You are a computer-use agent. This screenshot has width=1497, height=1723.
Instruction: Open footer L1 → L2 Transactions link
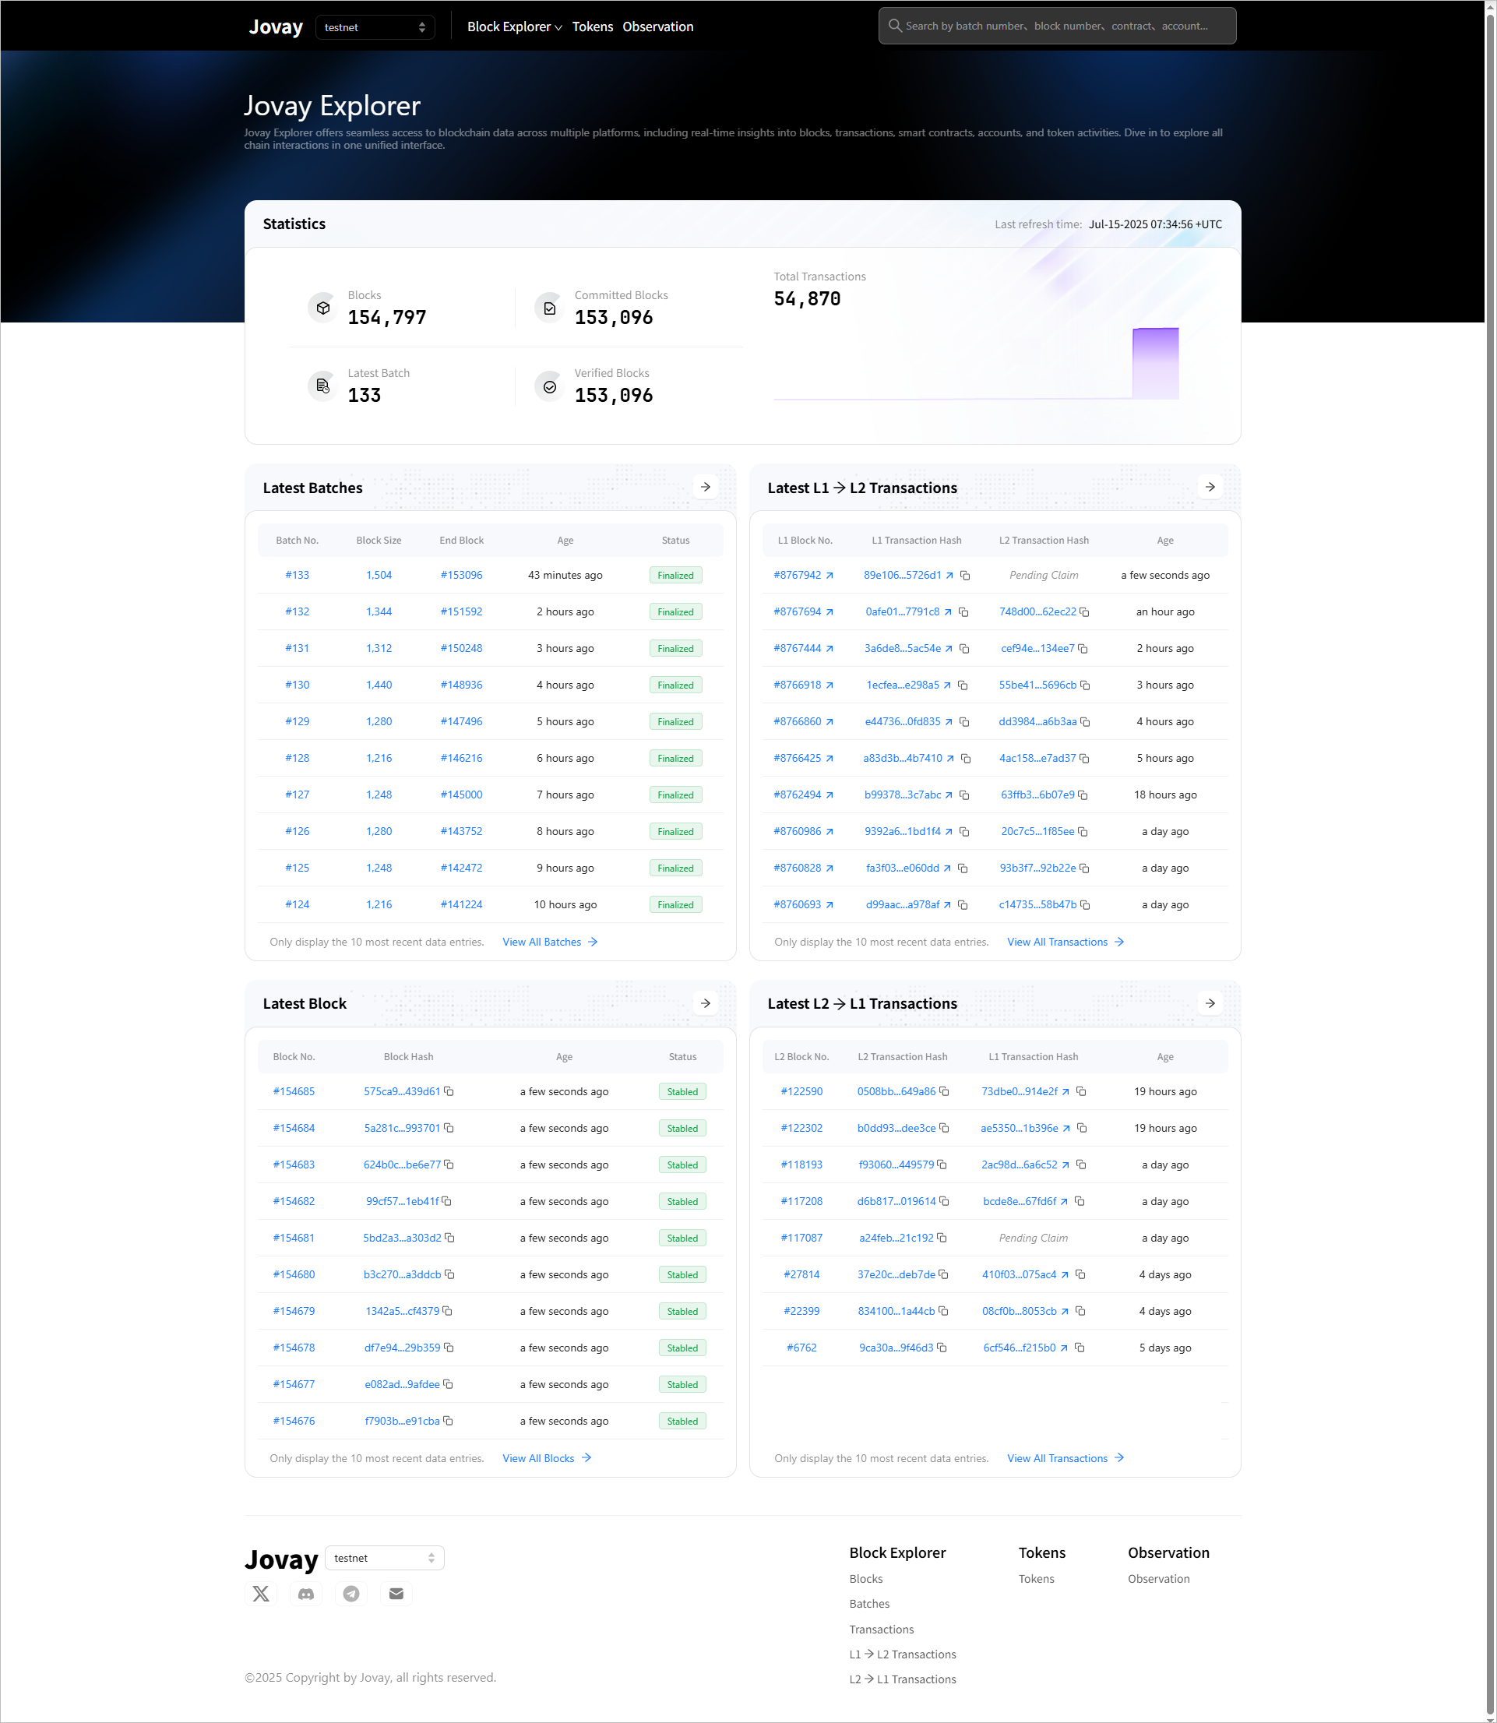point(902,1654)
